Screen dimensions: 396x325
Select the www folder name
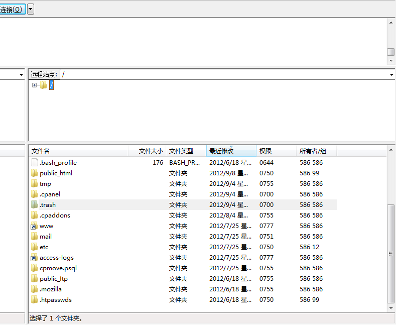[47, 226]
